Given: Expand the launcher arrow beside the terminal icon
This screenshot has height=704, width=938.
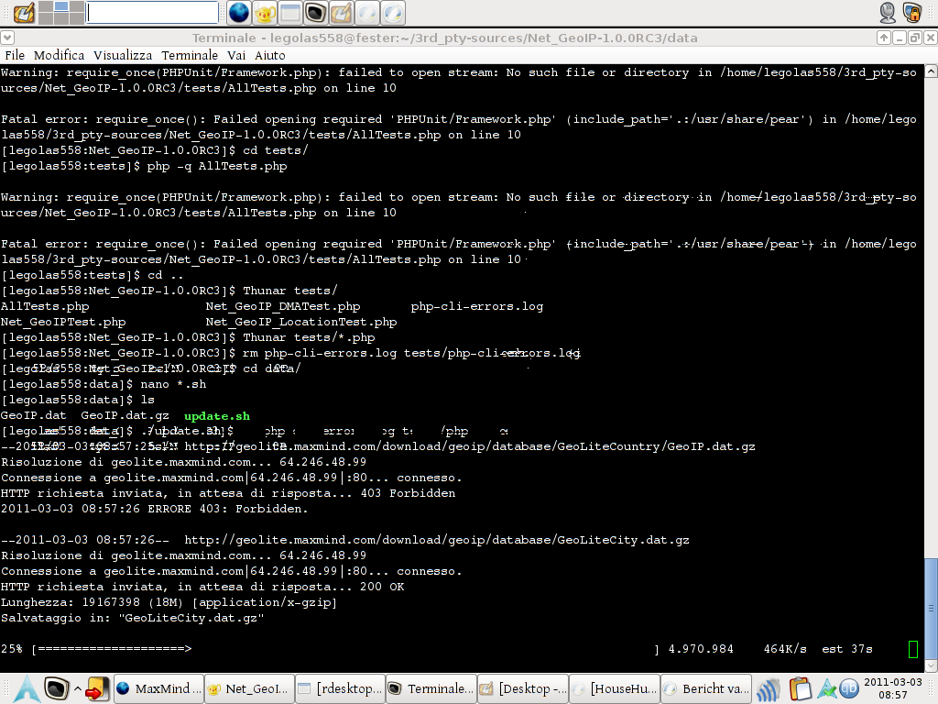Looking at the screenshot, I should 78,689.
